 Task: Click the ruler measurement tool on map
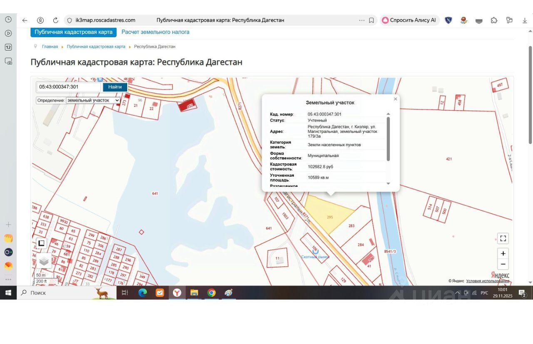click(x=41, y=243)
